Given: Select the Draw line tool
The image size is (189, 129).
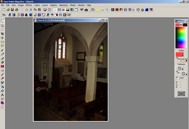Looking at the screenshot, I should pyautogui.click(x=2, y=99).
